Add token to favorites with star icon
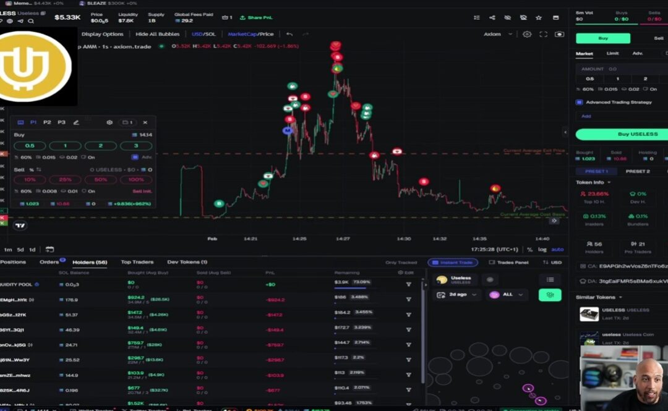Screen dimensions: 668x411 (x=539, y=17)
